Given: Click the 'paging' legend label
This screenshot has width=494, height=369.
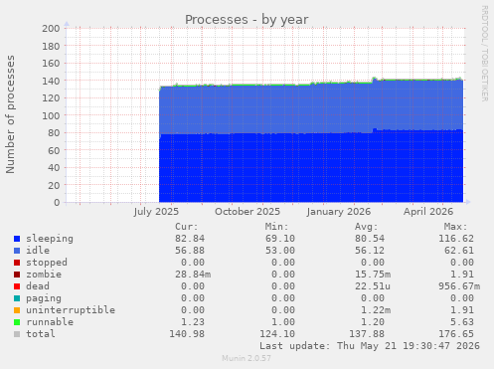Looking at the screenshot, I should tap(44, 298).
